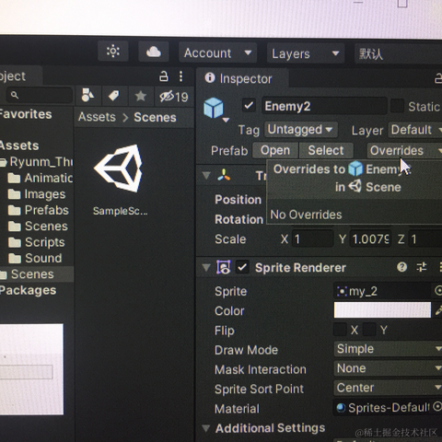Image resolution: width=442 pixels, height=442 pixels.
Task: Toggle hidden packages eye icon showing 19
Action: click(174, 97)
